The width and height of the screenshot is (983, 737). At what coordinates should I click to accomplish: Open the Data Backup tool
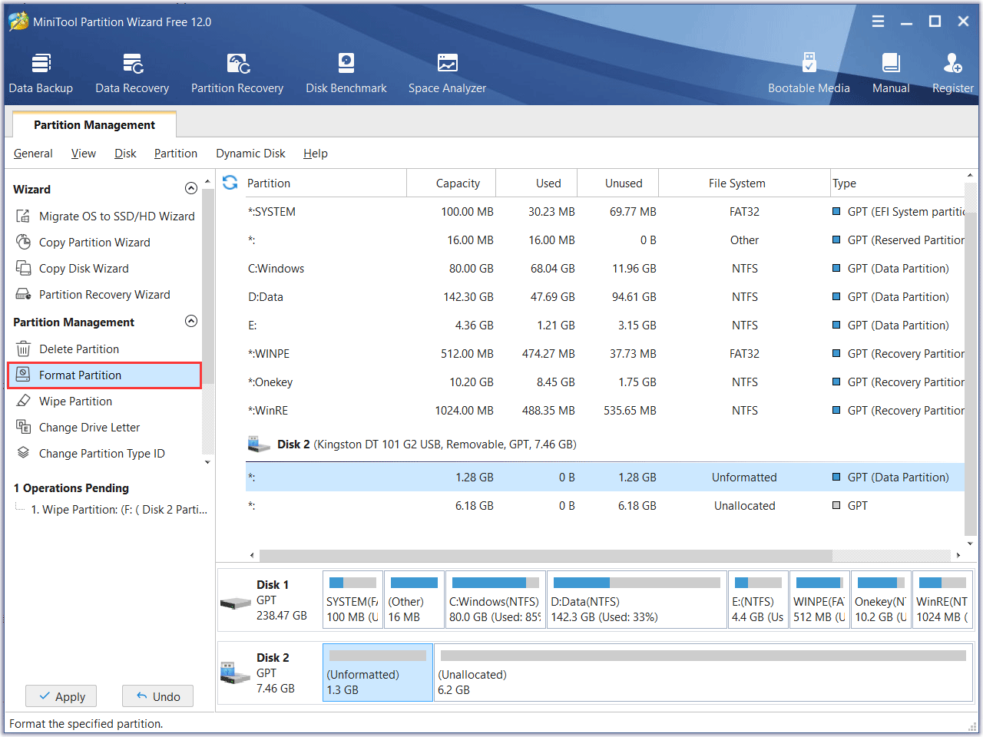(41, 74)
